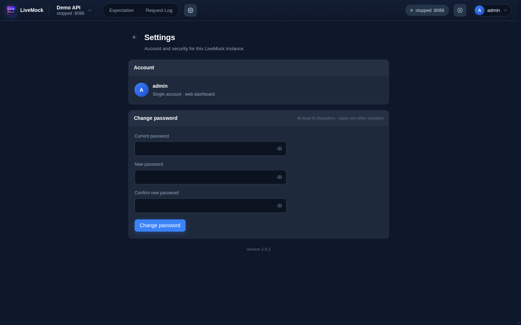Click the Change password button

tap(160, 225)
